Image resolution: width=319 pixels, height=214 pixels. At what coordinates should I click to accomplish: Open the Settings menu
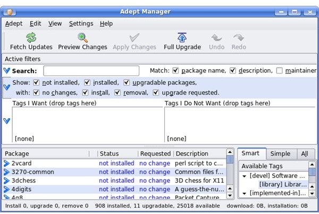pyautogui.click(x=81, y=23)
